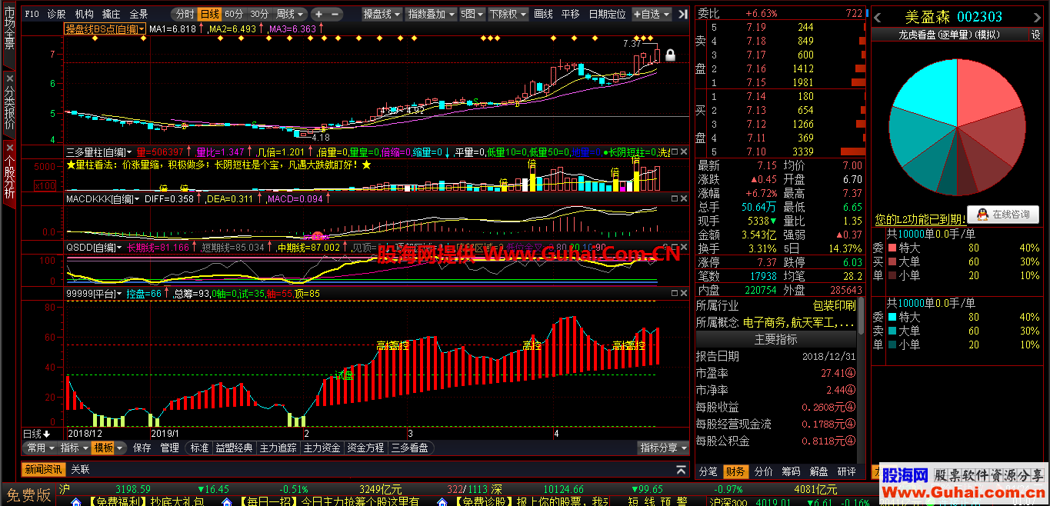Maximize the 99999 indicator pane

click(x=675, y=293)
